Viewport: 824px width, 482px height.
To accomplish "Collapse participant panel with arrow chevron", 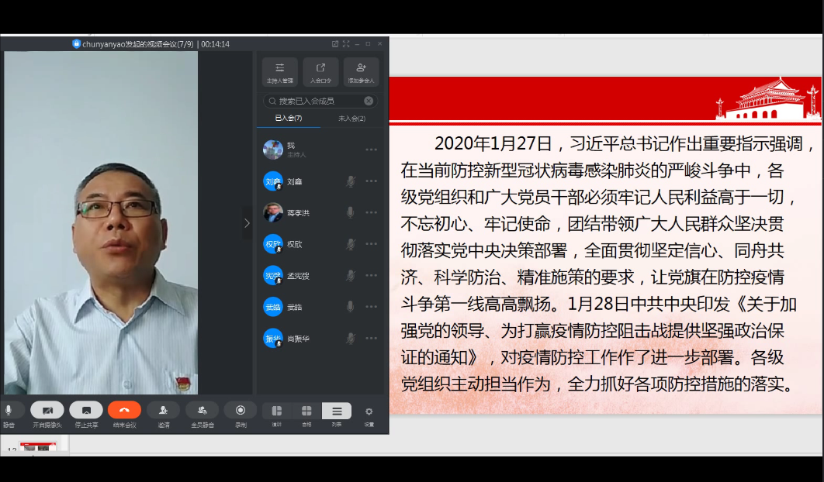I will pyautogui.click(x=247, y=223).
